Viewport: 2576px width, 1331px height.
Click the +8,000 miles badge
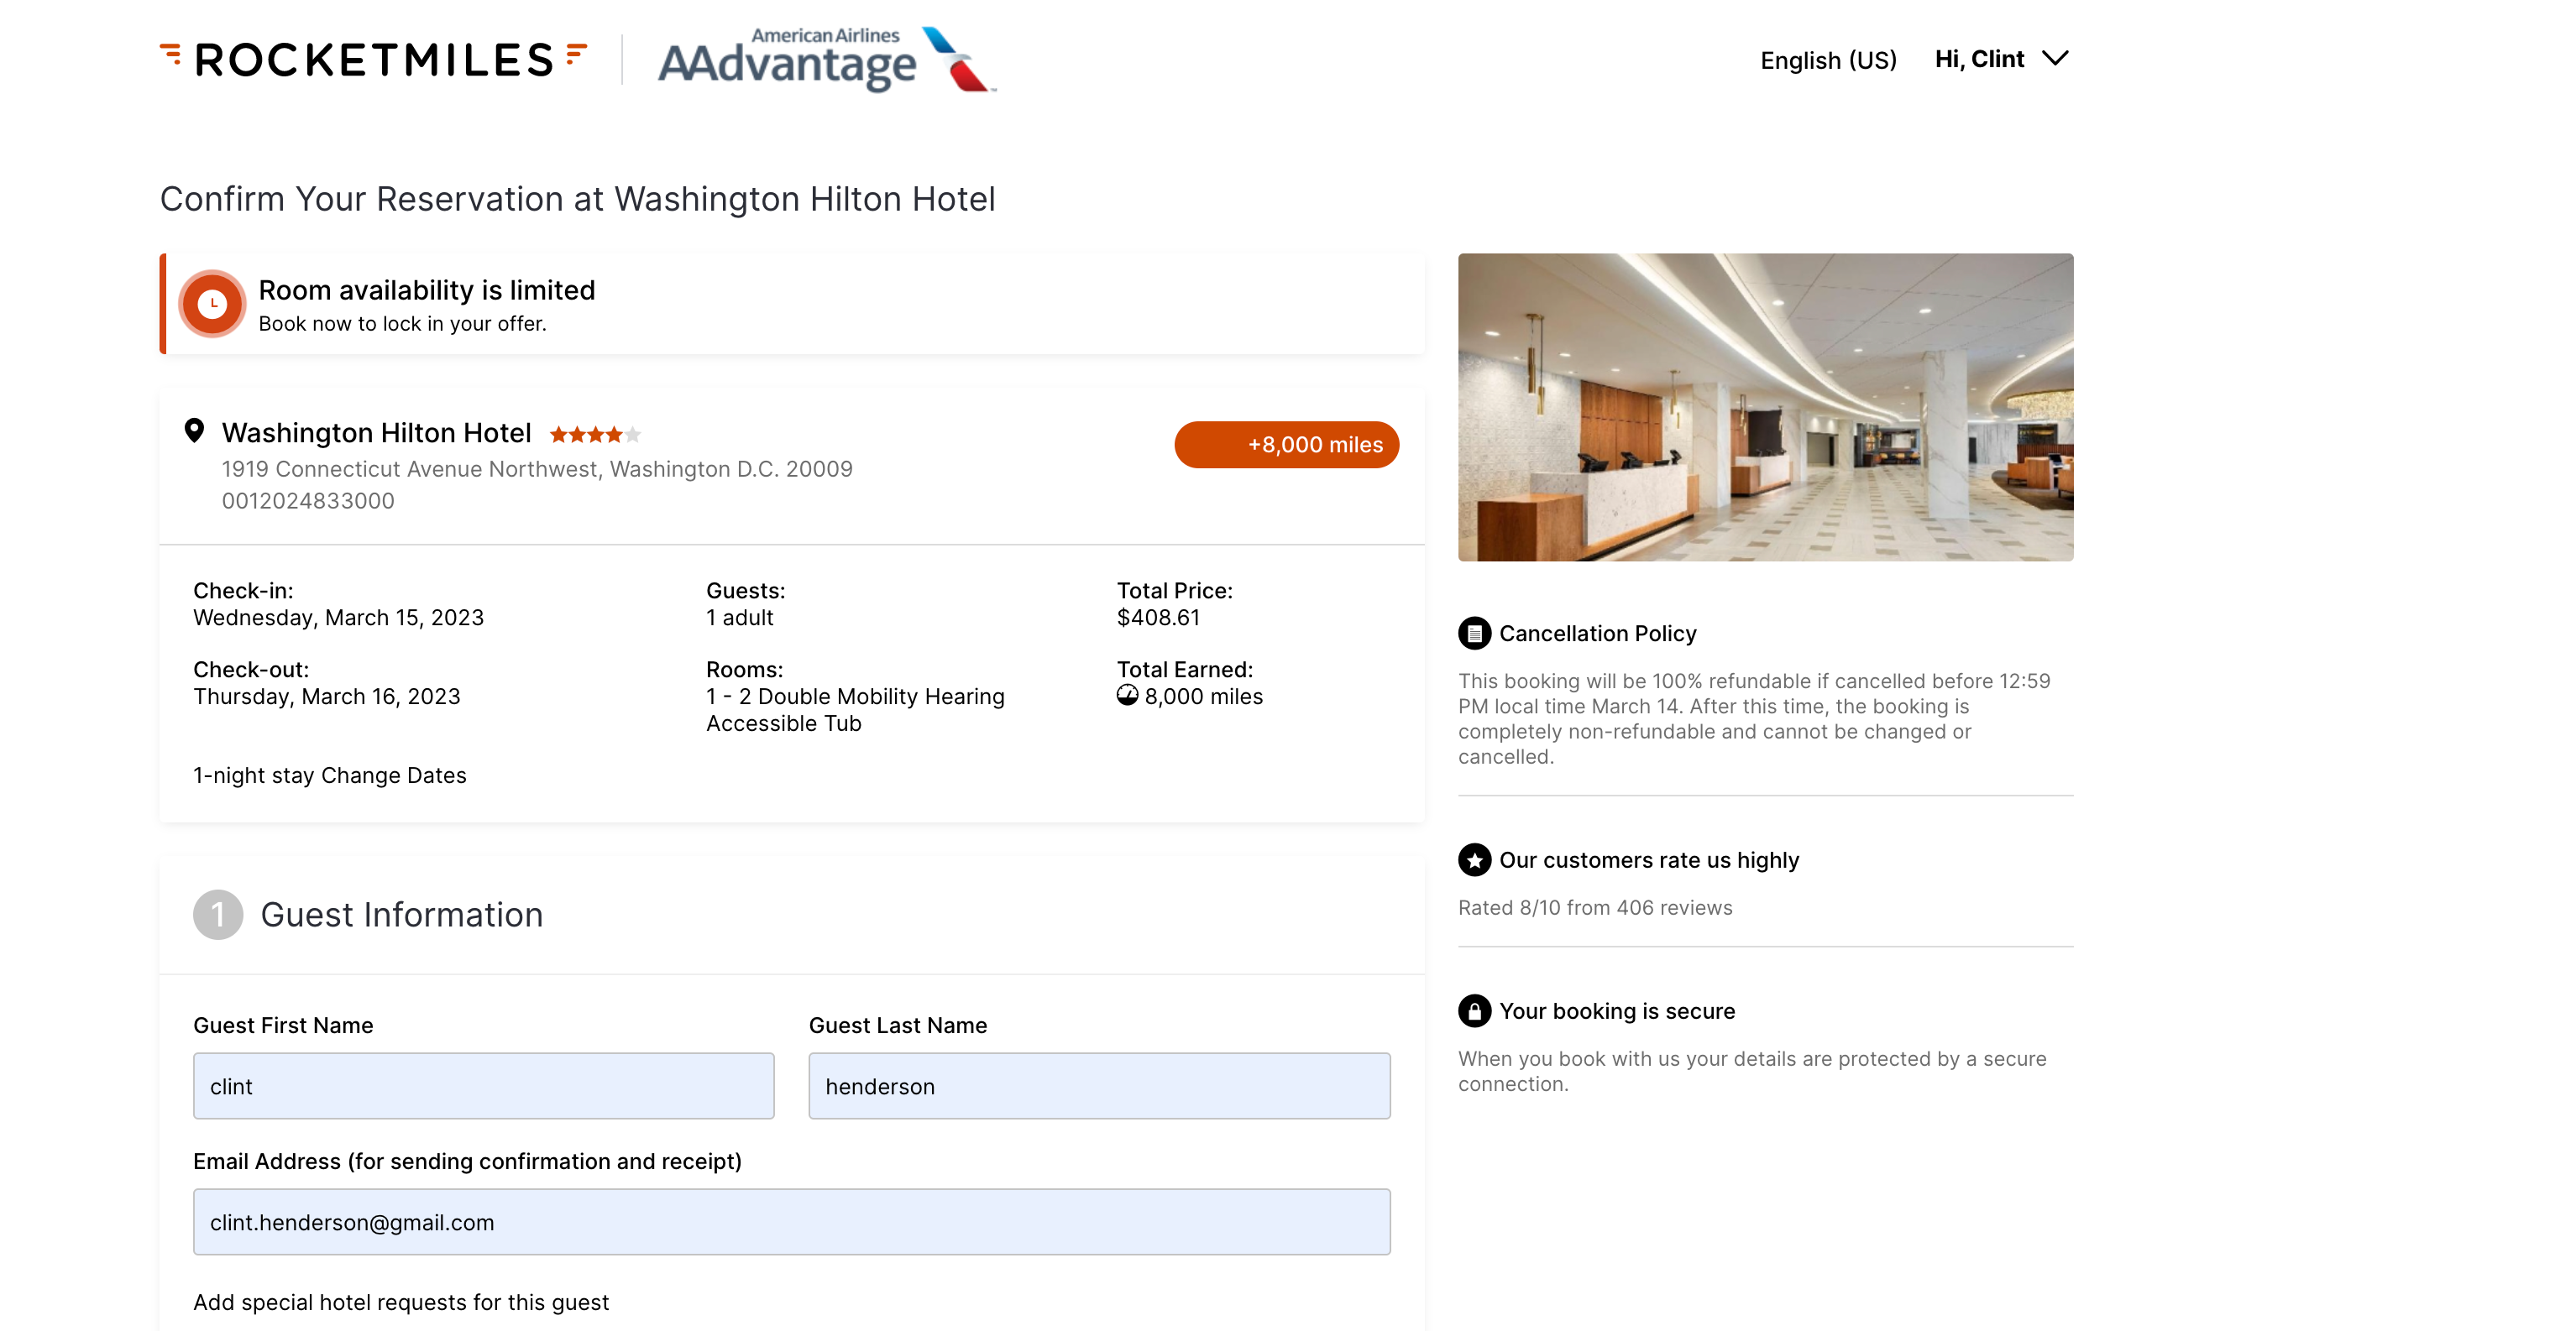point(1286,445)
